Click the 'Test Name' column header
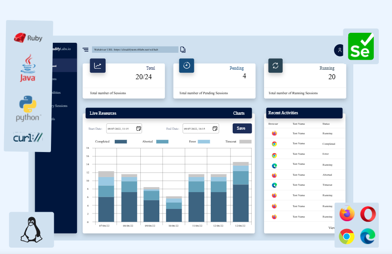 [x=299, y=124]
